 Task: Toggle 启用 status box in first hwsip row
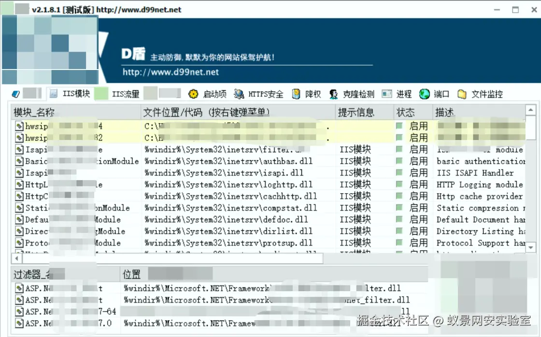[399, 126]
